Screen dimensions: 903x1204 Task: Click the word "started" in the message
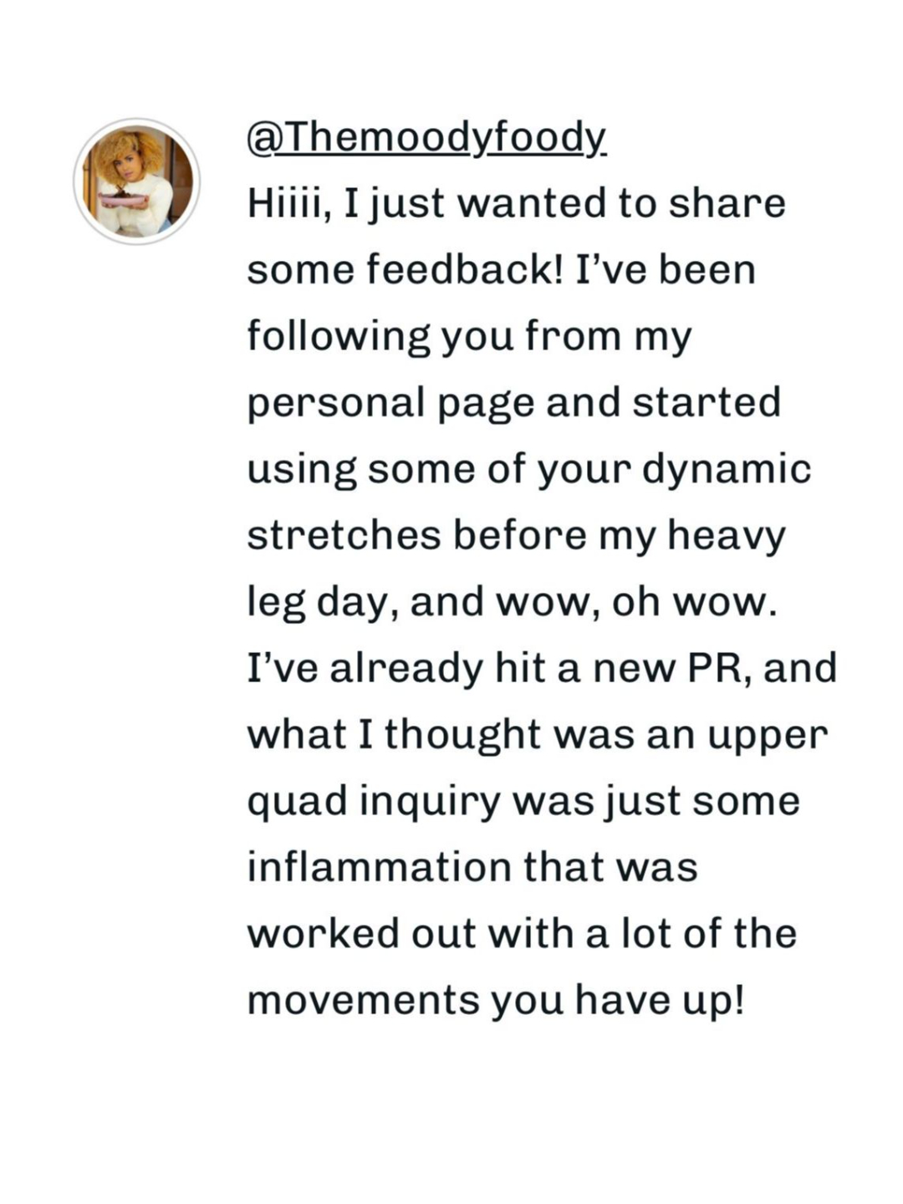707,403
